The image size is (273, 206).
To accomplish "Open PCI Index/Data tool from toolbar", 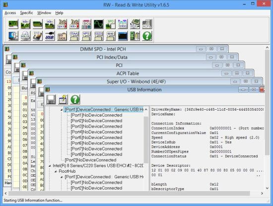I will (x=25, y=24).
